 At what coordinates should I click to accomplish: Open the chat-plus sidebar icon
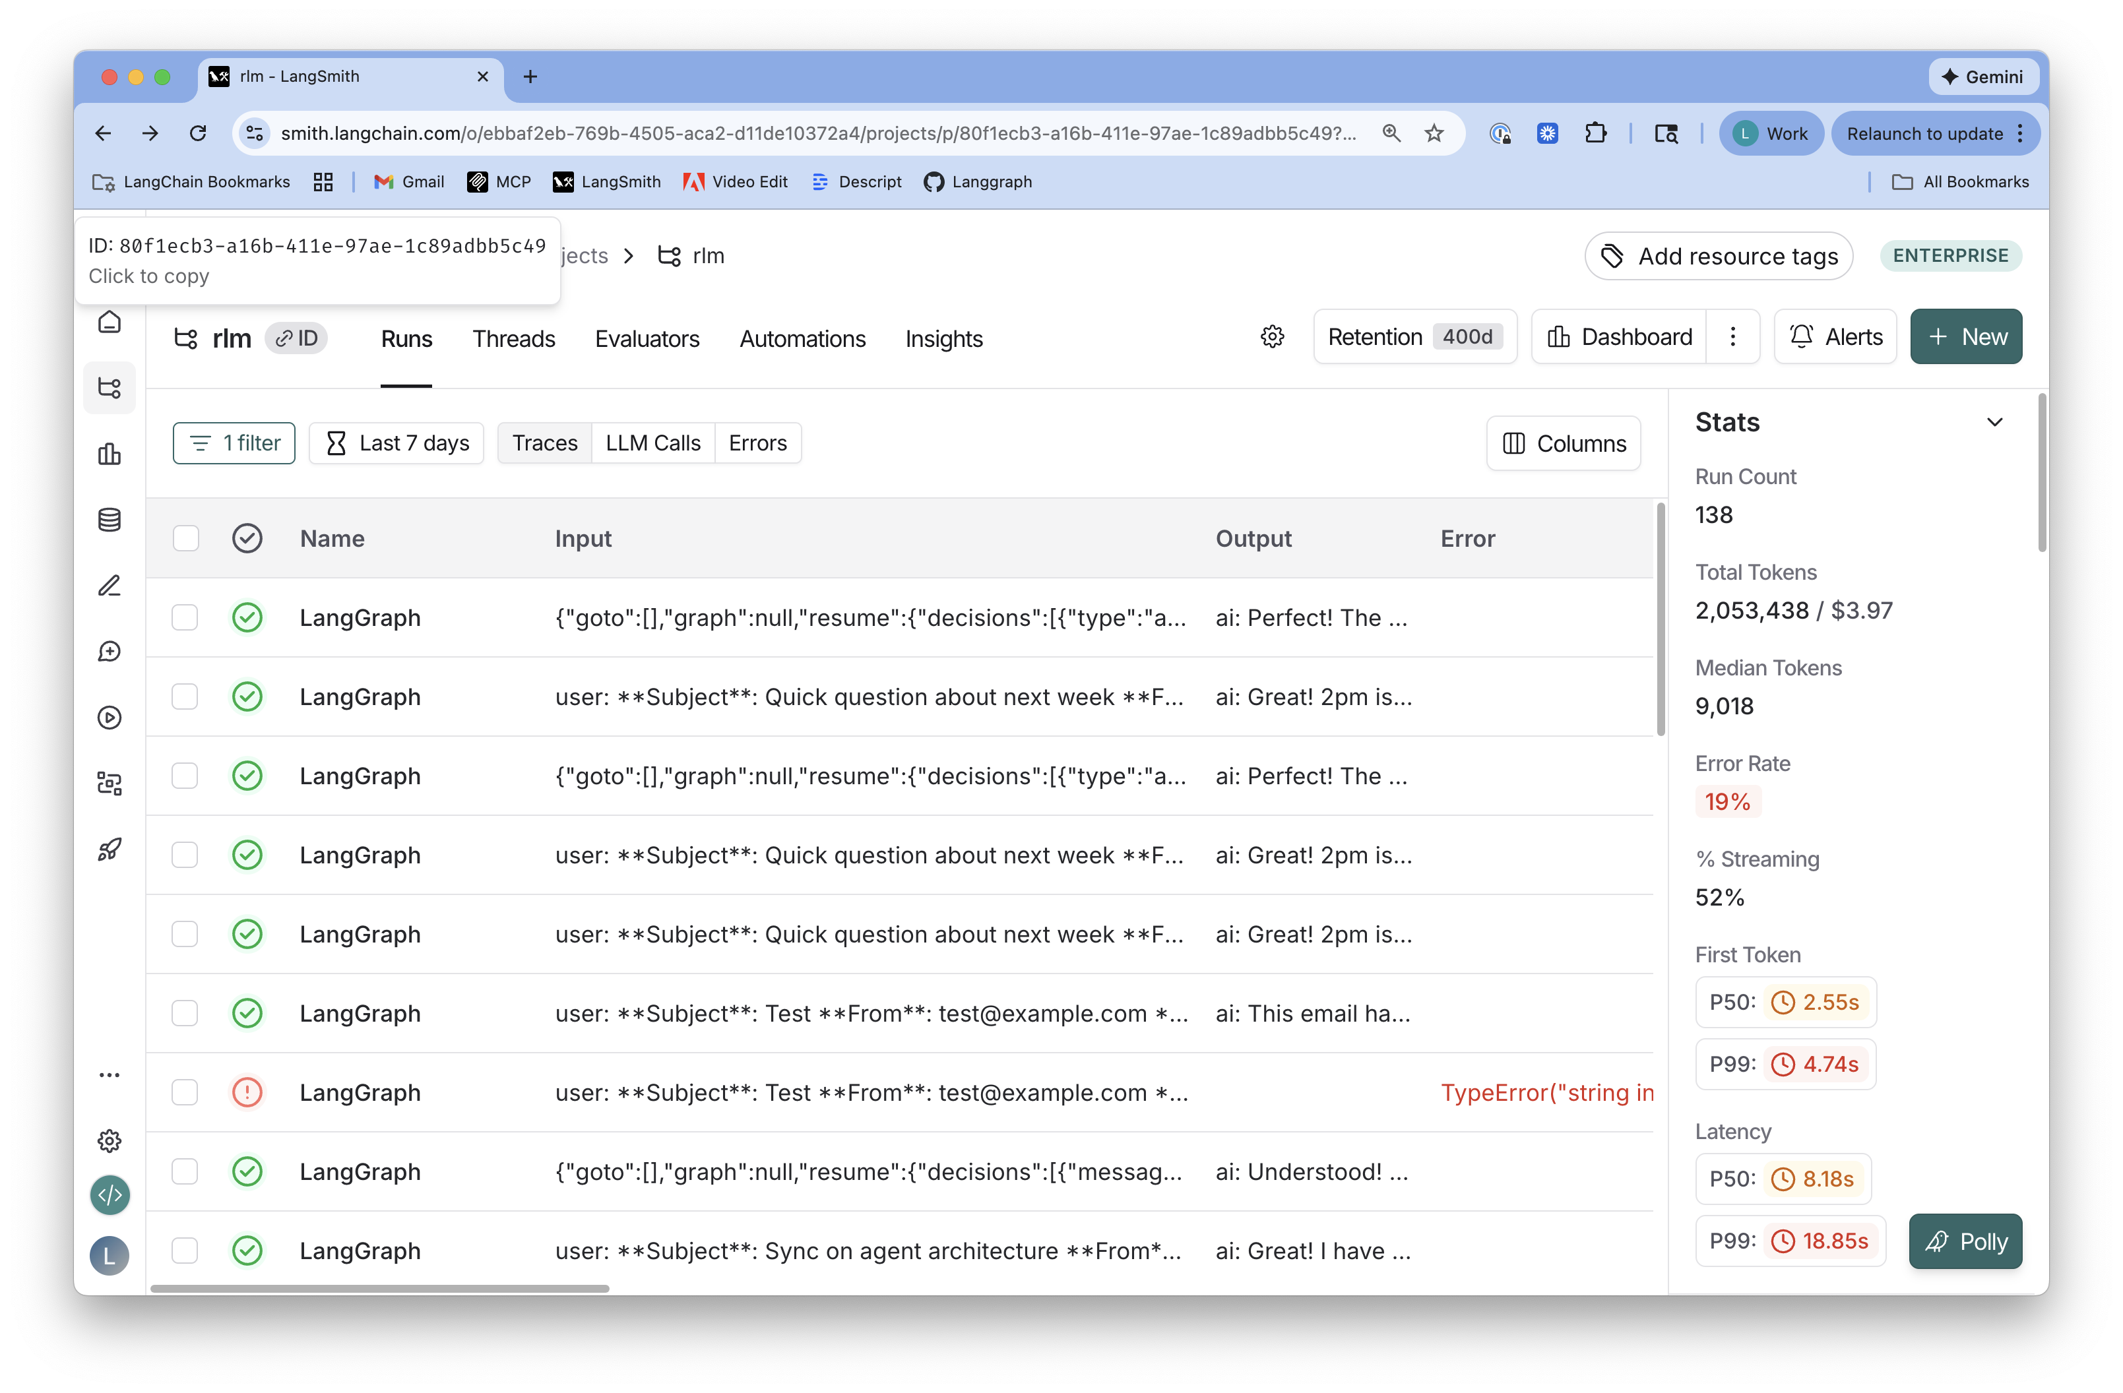tap(109, 652)
